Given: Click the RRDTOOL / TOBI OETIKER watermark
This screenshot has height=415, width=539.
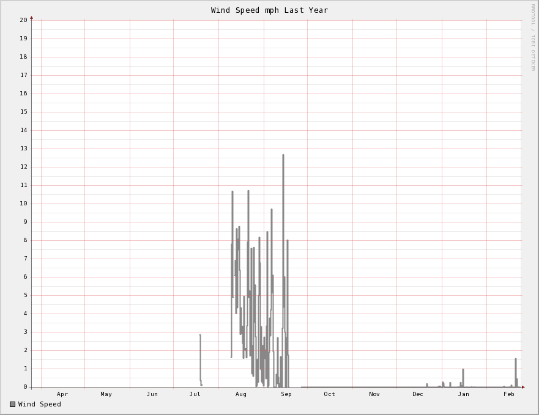Looking at the screenshot, I should [532, 37].
